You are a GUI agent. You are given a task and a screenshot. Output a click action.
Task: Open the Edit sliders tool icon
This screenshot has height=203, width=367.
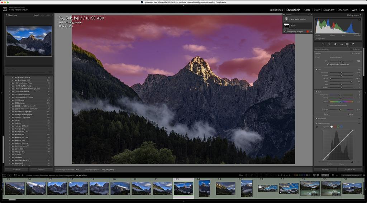tap(323, 44)
